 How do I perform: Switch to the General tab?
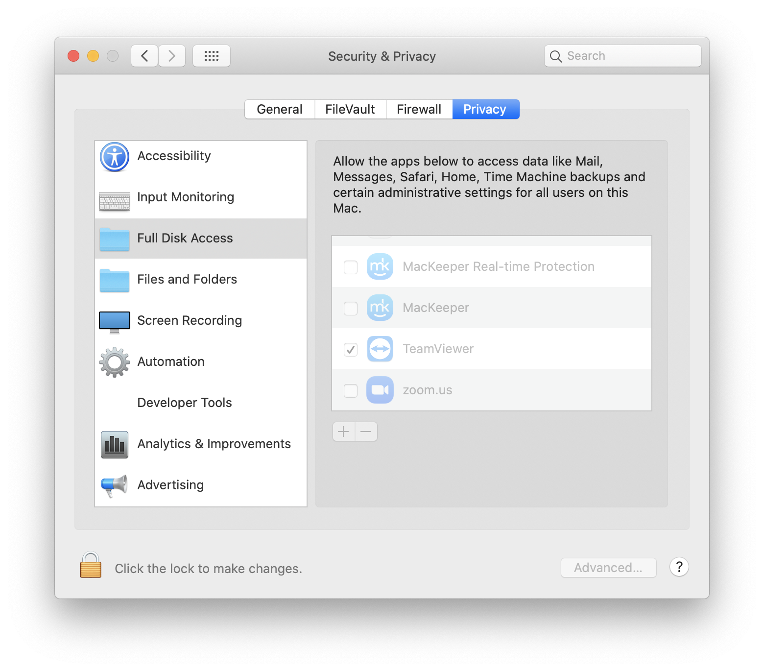[x=280, y=109]
